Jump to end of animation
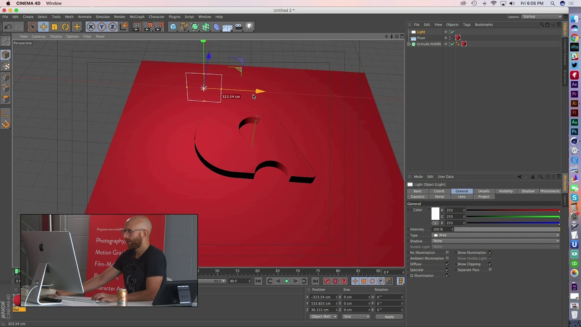 pos(315,281)
